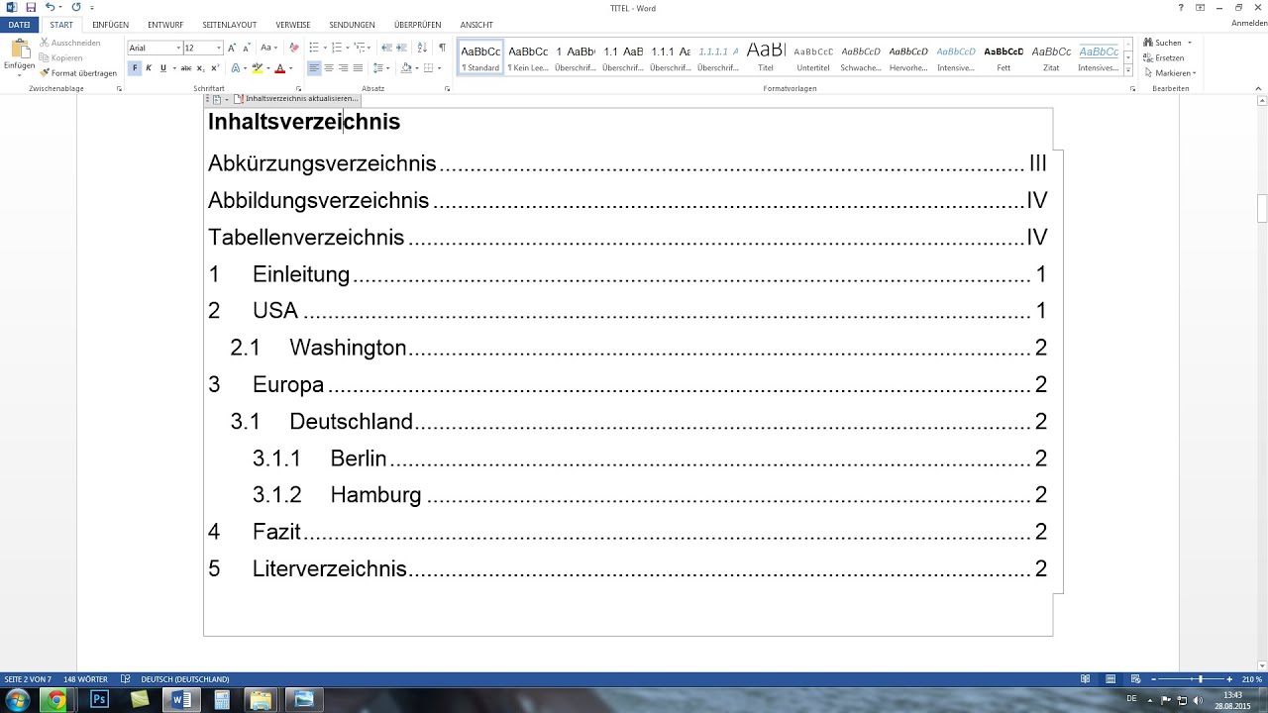Viewport: 1268px width, 713px height.
Task: Click Inhaltsverzeichnis aktualisieren button
Action: point(295,99)
